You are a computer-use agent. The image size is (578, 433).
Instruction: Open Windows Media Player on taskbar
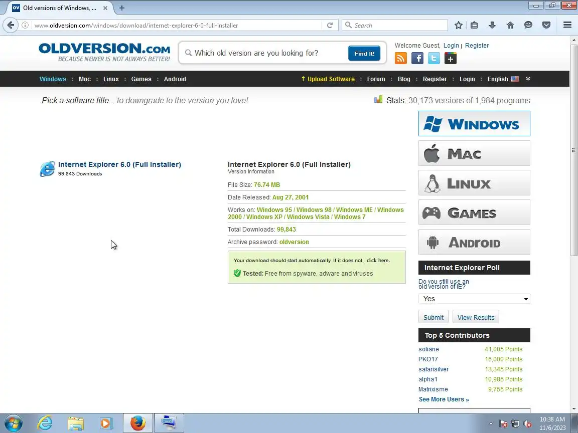coord(106,423)
